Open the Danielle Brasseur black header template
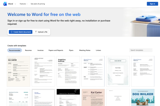Screen dimensions: 160x106 (68, 97)
